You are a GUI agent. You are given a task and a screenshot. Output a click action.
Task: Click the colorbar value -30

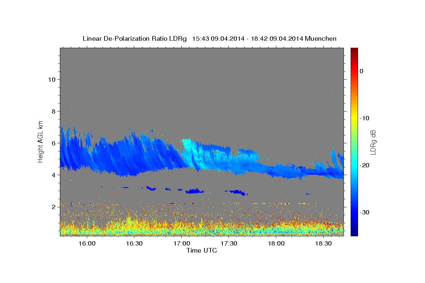tap(365, 212)
